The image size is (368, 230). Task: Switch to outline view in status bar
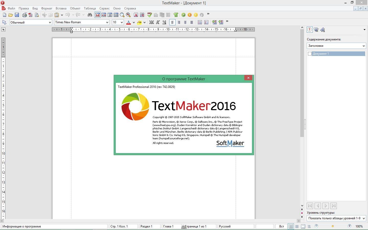309,226
